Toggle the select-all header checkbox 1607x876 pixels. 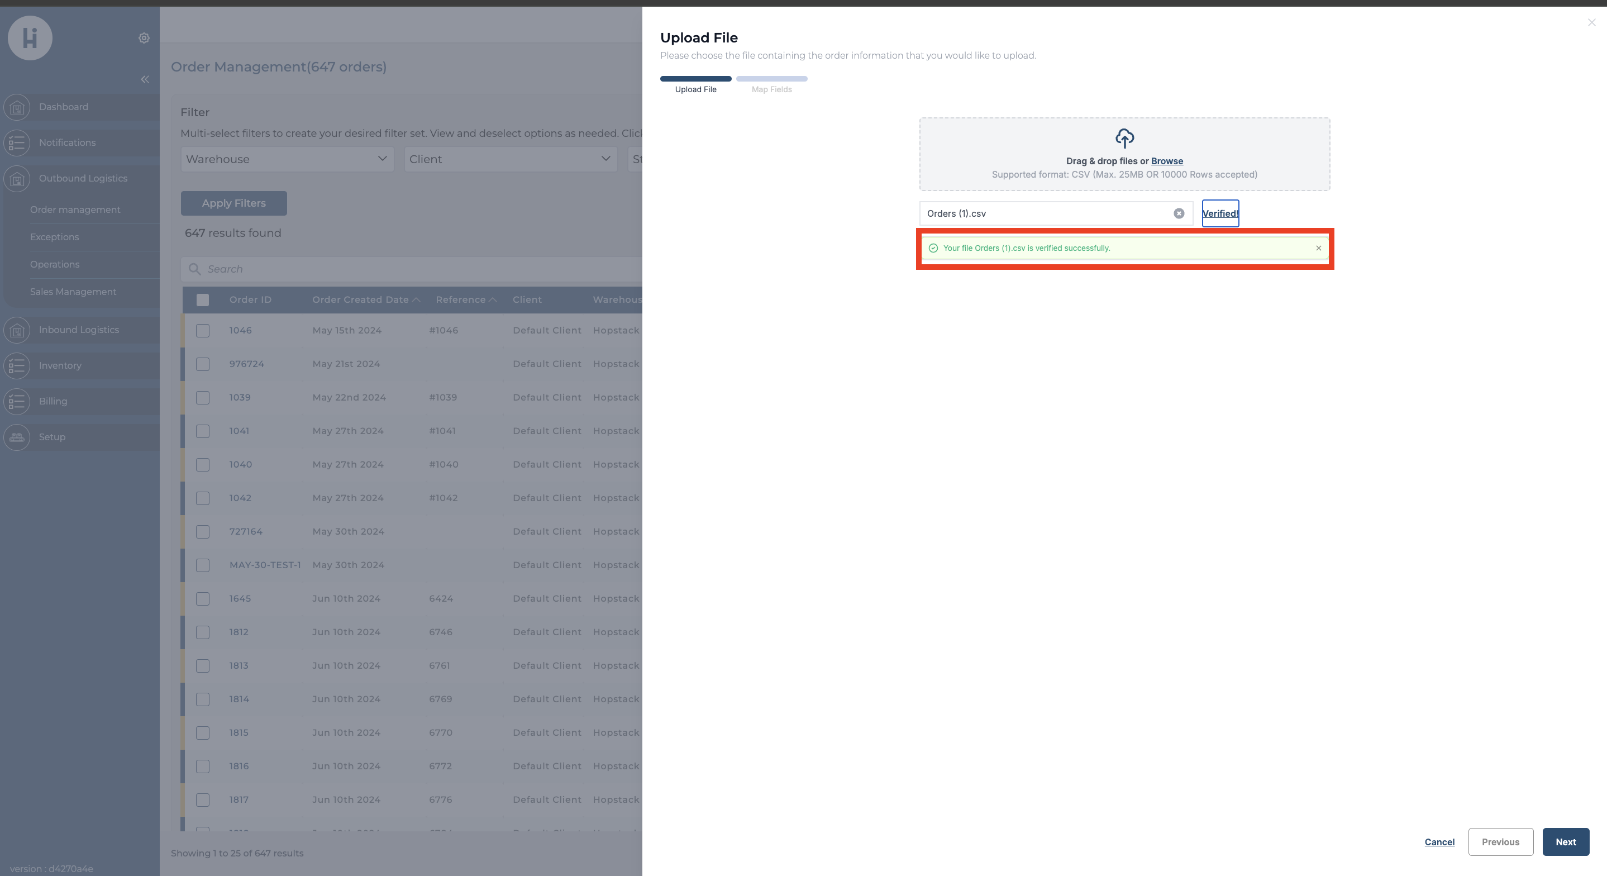(203, 300)
